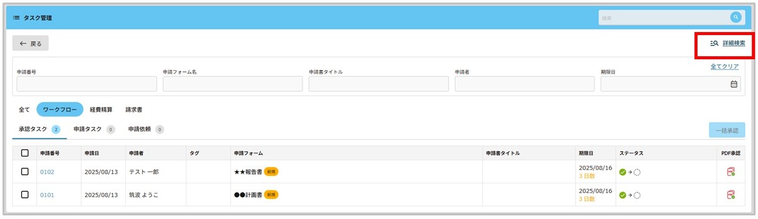The height and width of the screenshot is (219, 758).
Task: Go back with the 戻る button
Action: click(31, 44)
